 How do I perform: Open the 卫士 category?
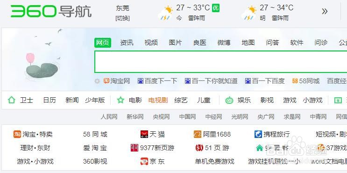(27, 100)
